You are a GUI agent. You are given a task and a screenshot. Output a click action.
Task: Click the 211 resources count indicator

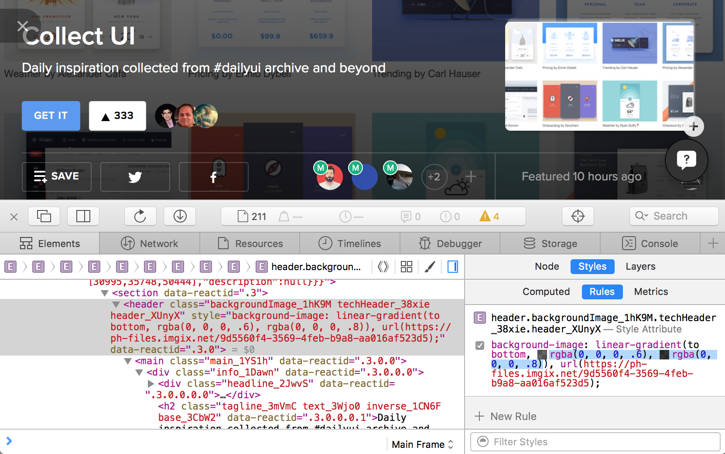(x=252, y=217)
